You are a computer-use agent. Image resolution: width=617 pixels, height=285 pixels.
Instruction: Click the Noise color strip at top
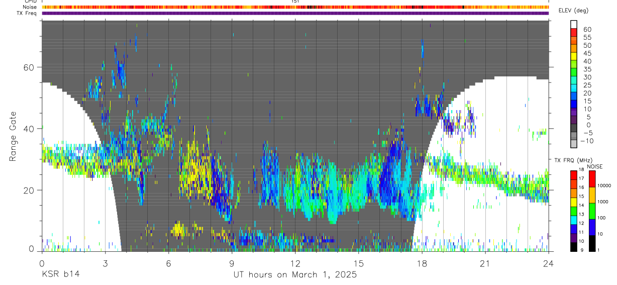tap(295, 7)
